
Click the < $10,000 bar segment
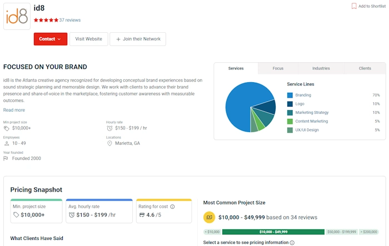click(212, 232)
